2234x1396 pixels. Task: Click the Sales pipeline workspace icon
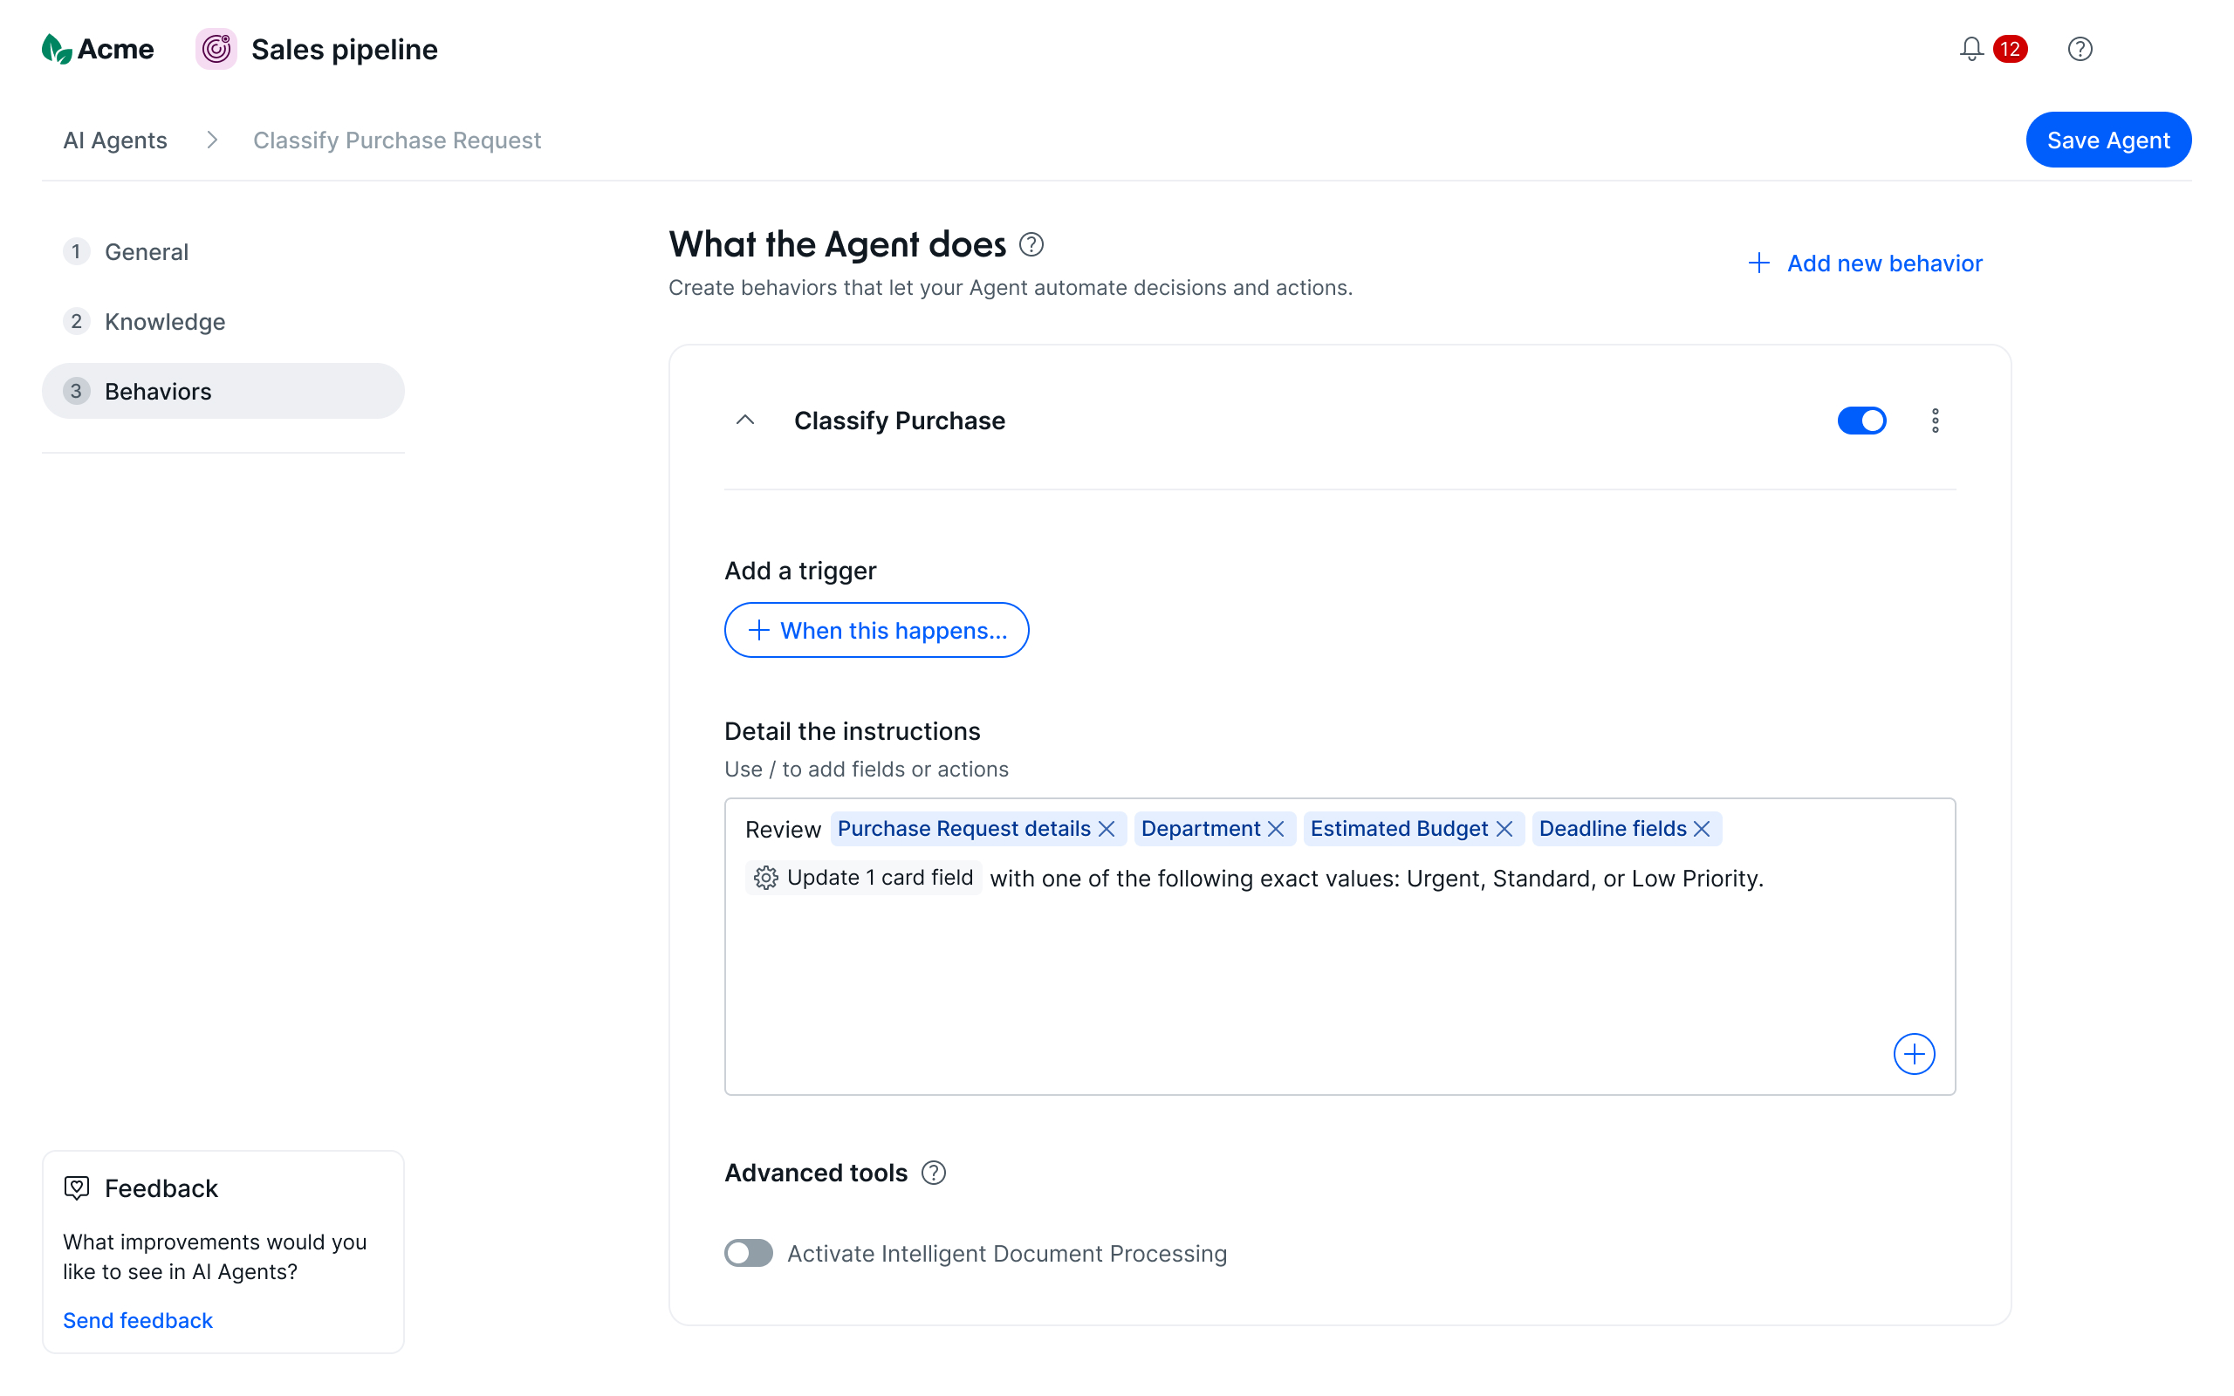[216, 49]
